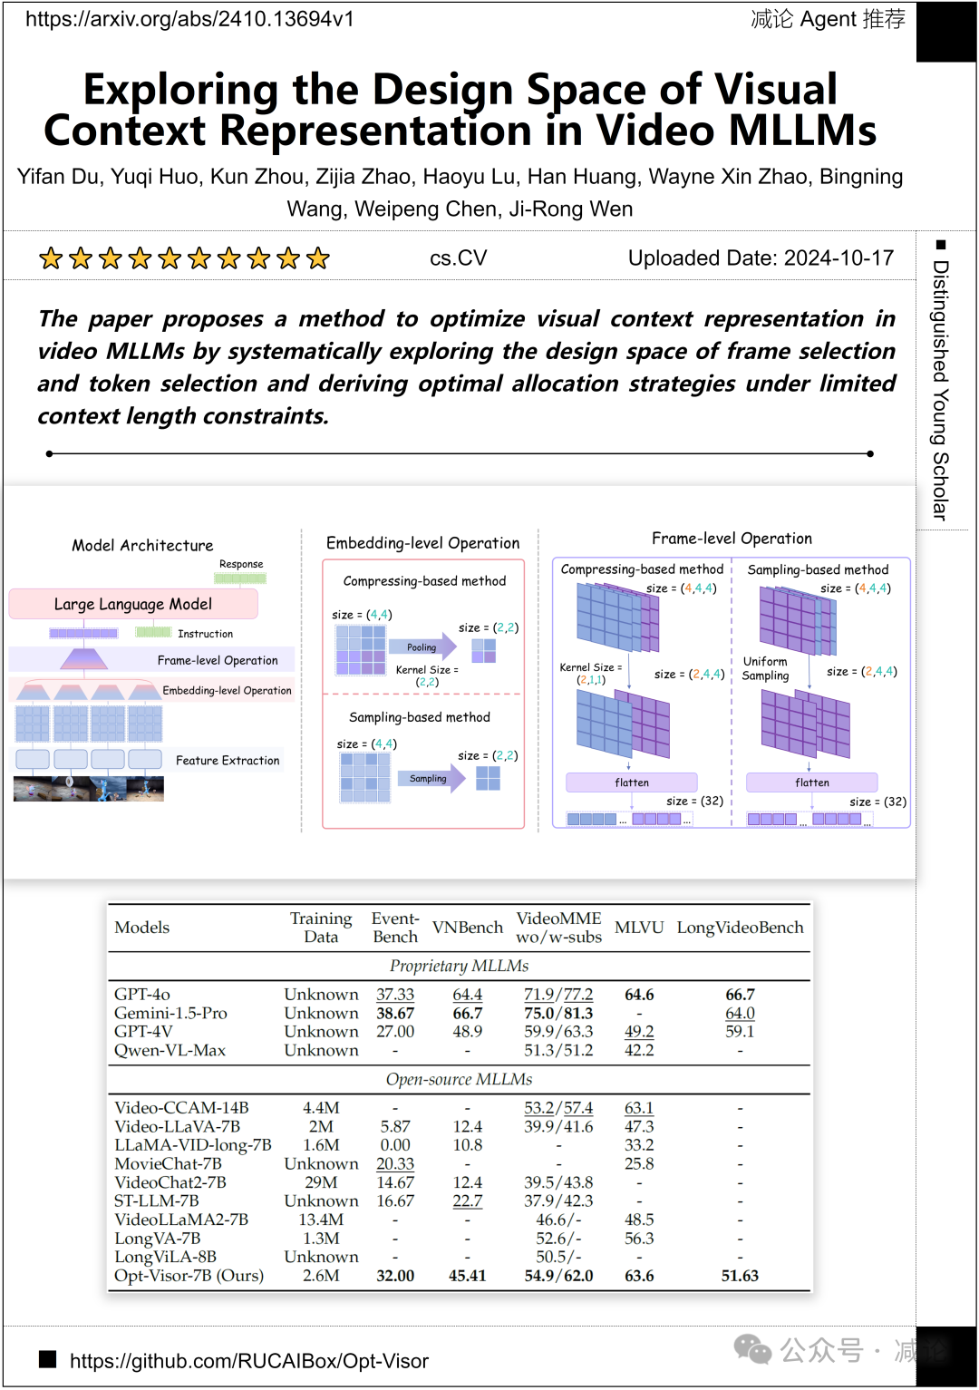Click the italic paper summary paragraph
This screenshot has width=979, height=1390.
coord(466,367)
